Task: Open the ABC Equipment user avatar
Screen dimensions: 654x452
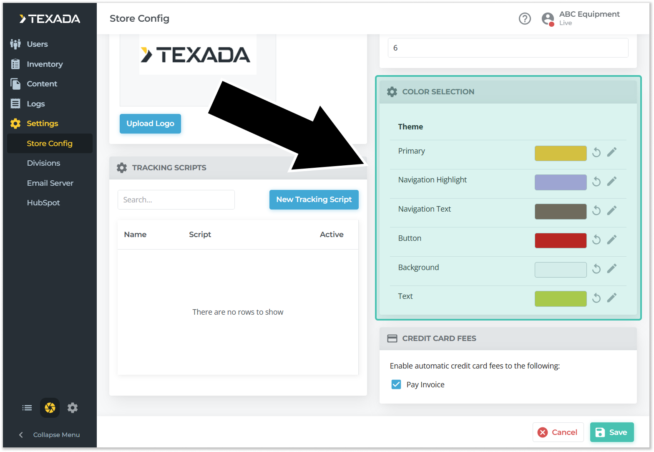Action: (548, 19)
